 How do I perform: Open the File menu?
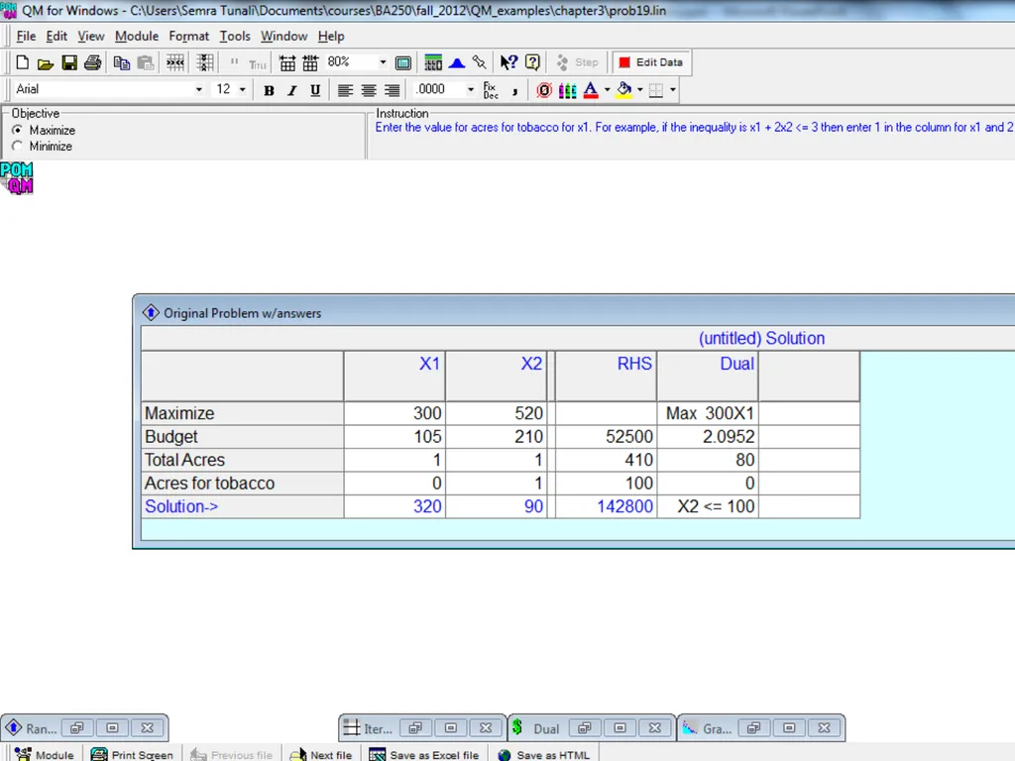pos(26,37)
